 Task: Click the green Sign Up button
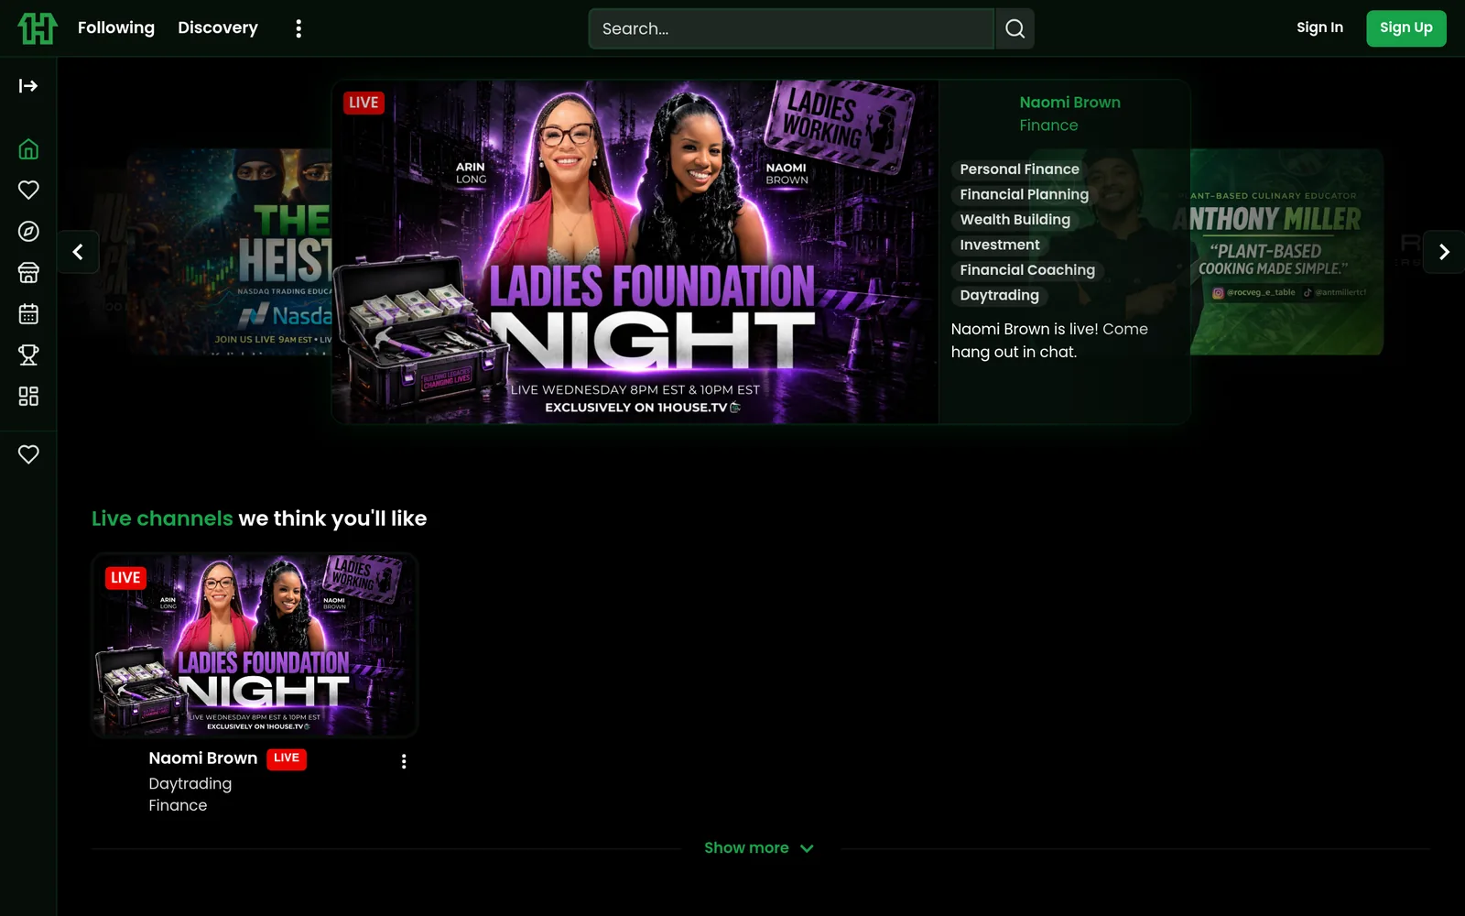pyautogui.click(x=1405, y=28)
